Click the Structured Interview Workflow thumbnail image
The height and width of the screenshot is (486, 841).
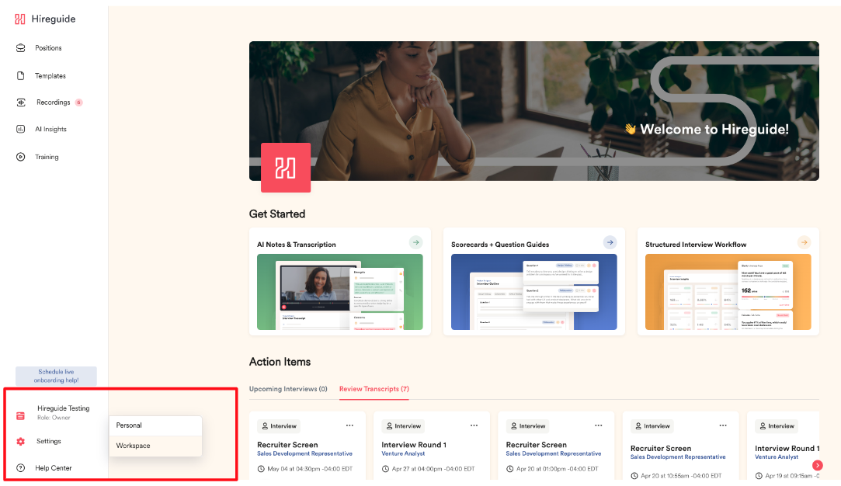point(728,292)
